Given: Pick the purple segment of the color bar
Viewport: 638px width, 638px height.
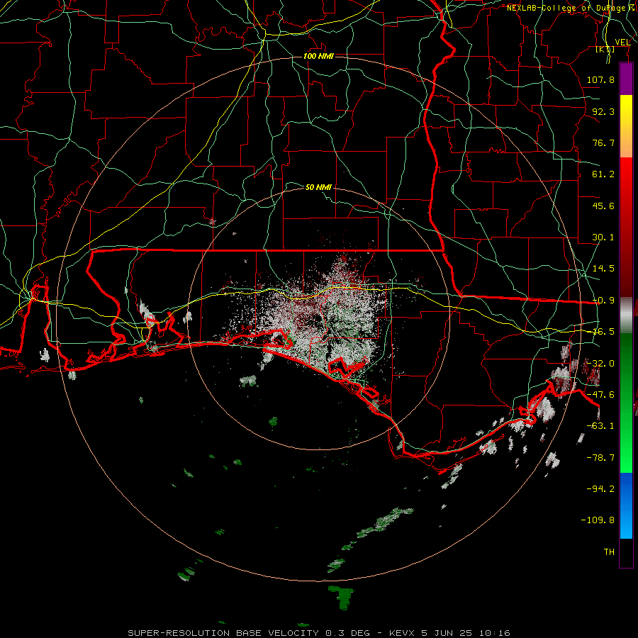Looking at the screenshot, I should click(626, 79).
